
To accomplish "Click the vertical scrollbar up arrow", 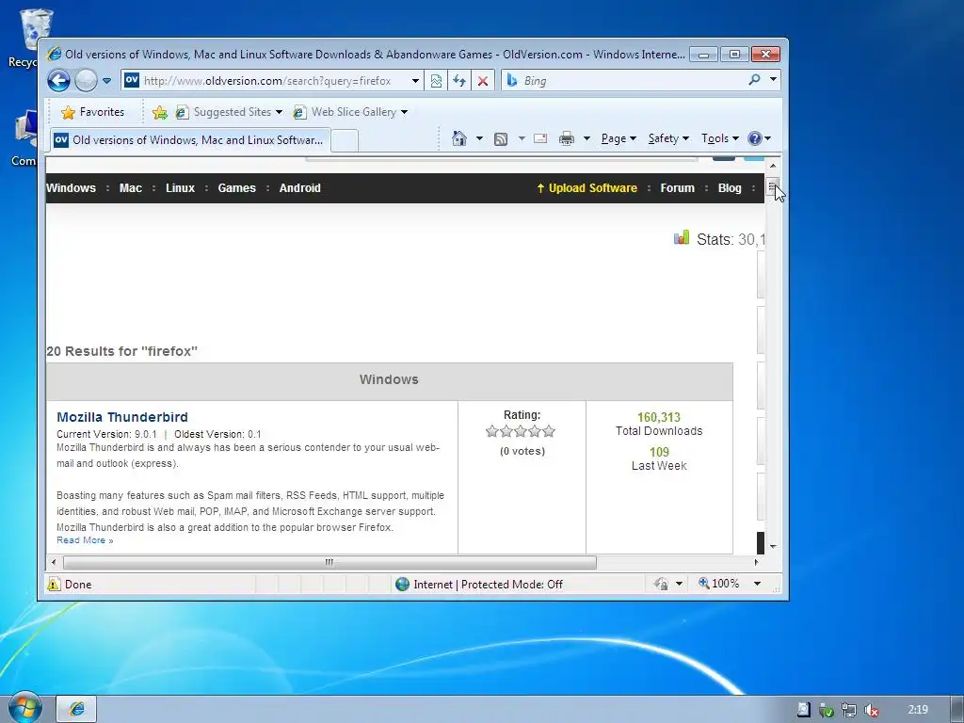I will (773, 166).
